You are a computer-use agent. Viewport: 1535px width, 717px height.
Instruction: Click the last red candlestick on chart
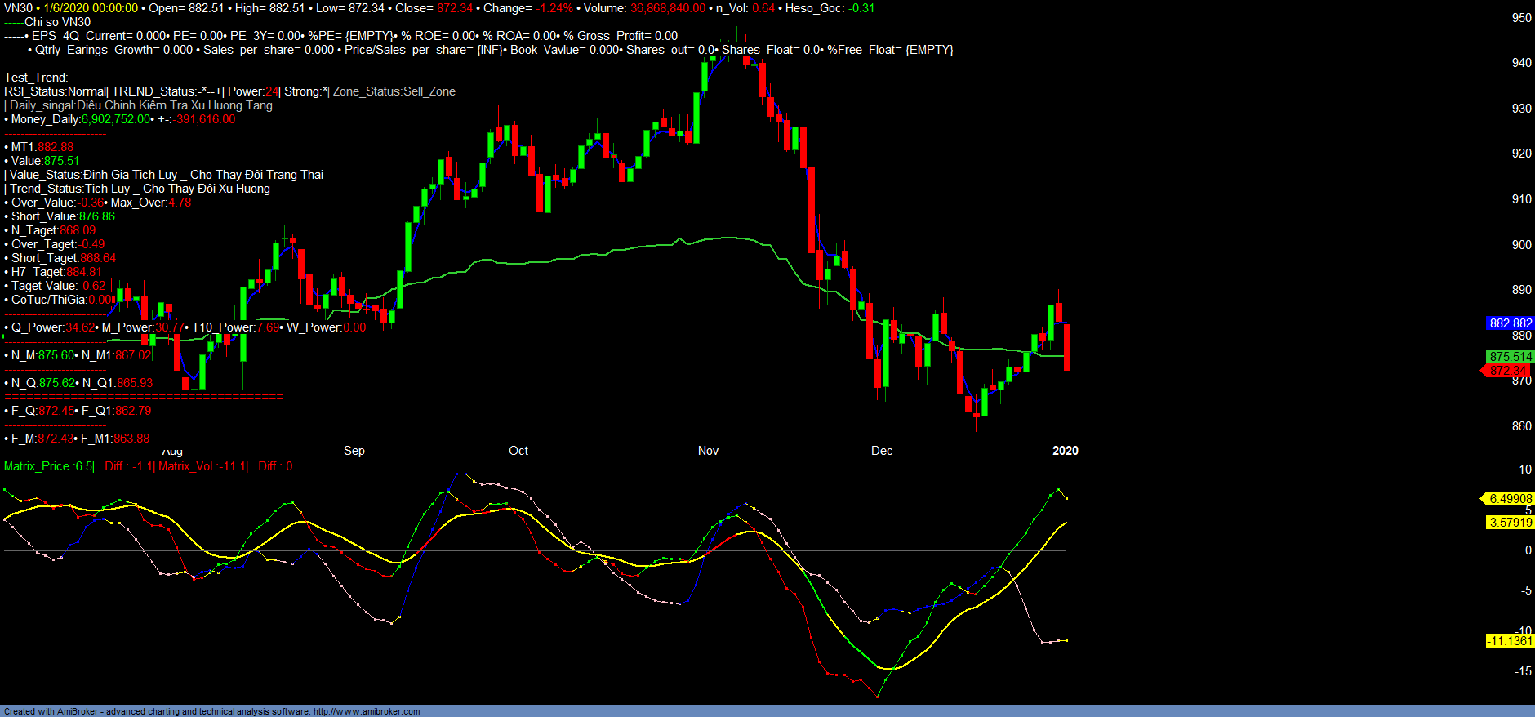click(1067, 347)
